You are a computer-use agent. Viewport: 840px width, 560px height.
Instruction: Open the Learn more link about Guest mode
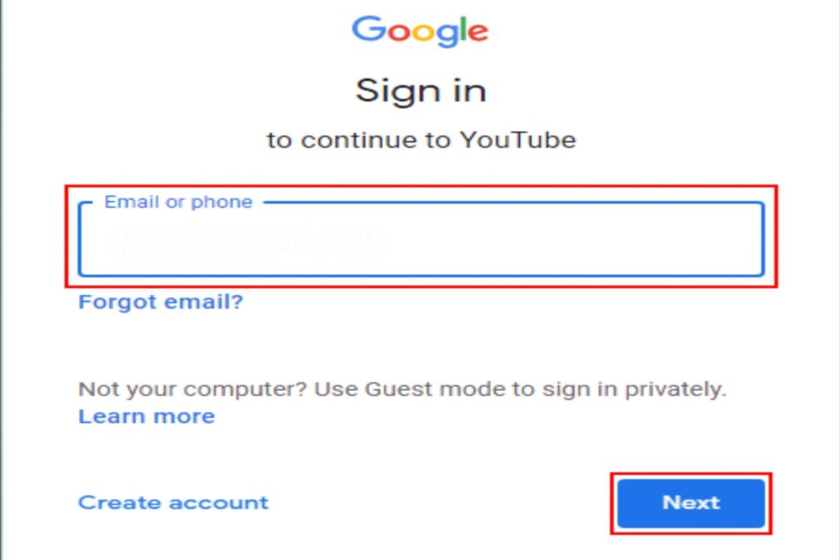pyautogui.click(x=145, y=416)
